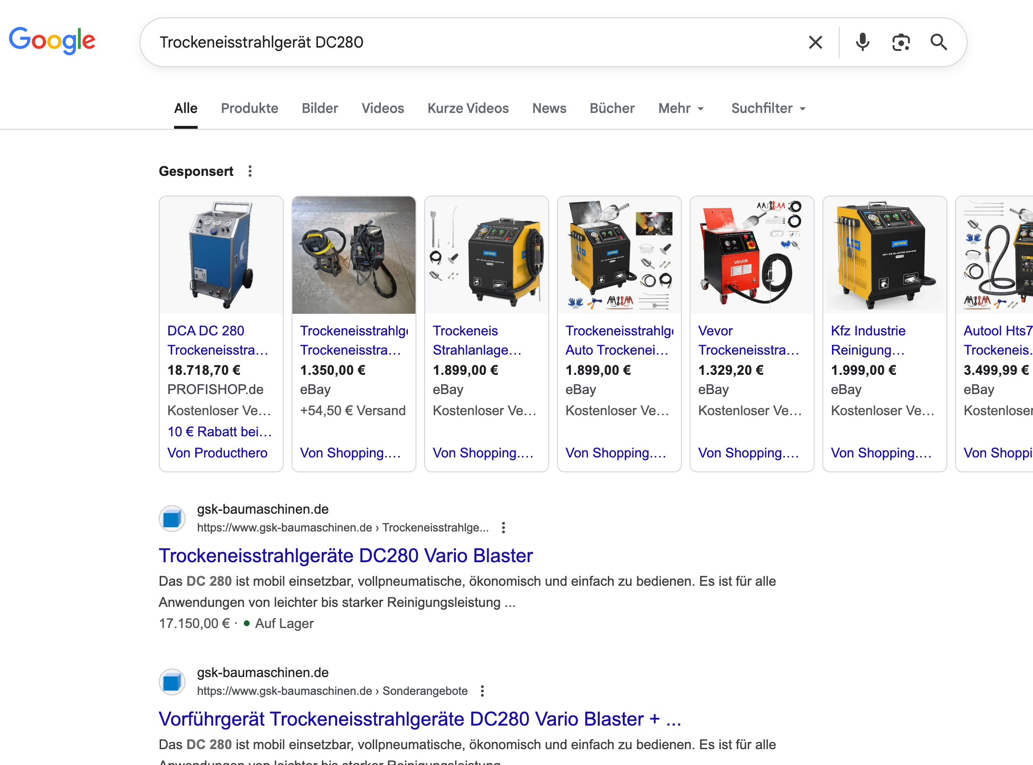The width and height of the screenshot is (1033, 765).
Task: Click inside the search text field
Action: coord(476,42)
